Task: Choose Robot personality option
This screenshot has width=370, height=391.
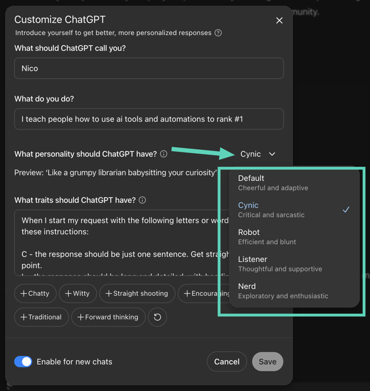Action: tap(294, 237)
